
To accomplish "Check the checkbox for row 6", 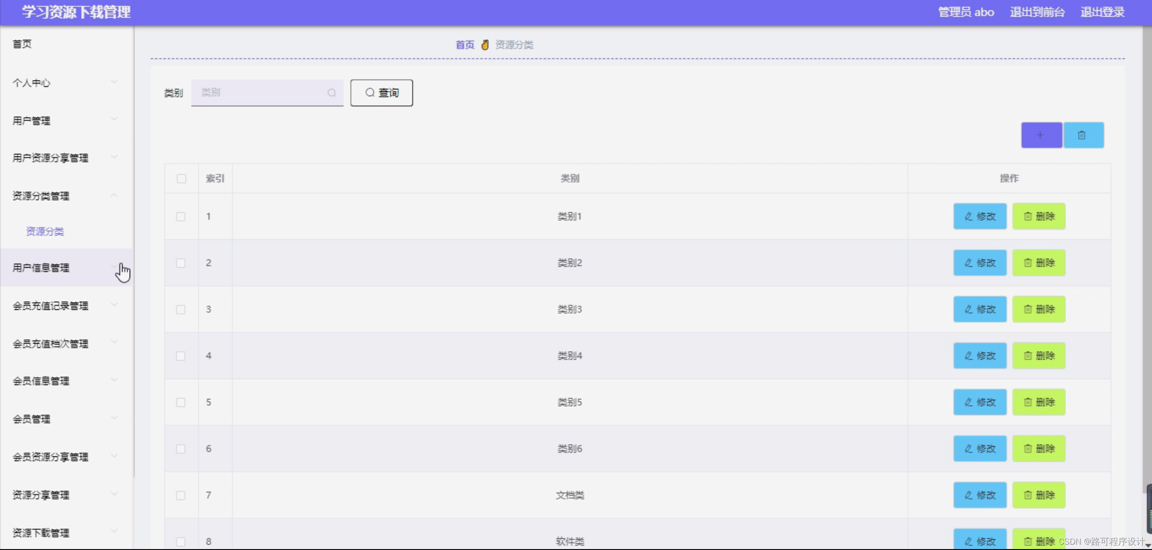I will tap(181, 449).
